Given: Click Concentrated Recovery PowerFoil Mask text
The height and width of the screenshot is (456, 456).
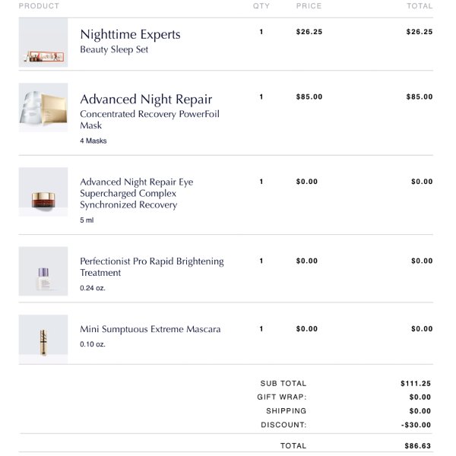Looking at the screenshot, I should (x=150, y=119).
